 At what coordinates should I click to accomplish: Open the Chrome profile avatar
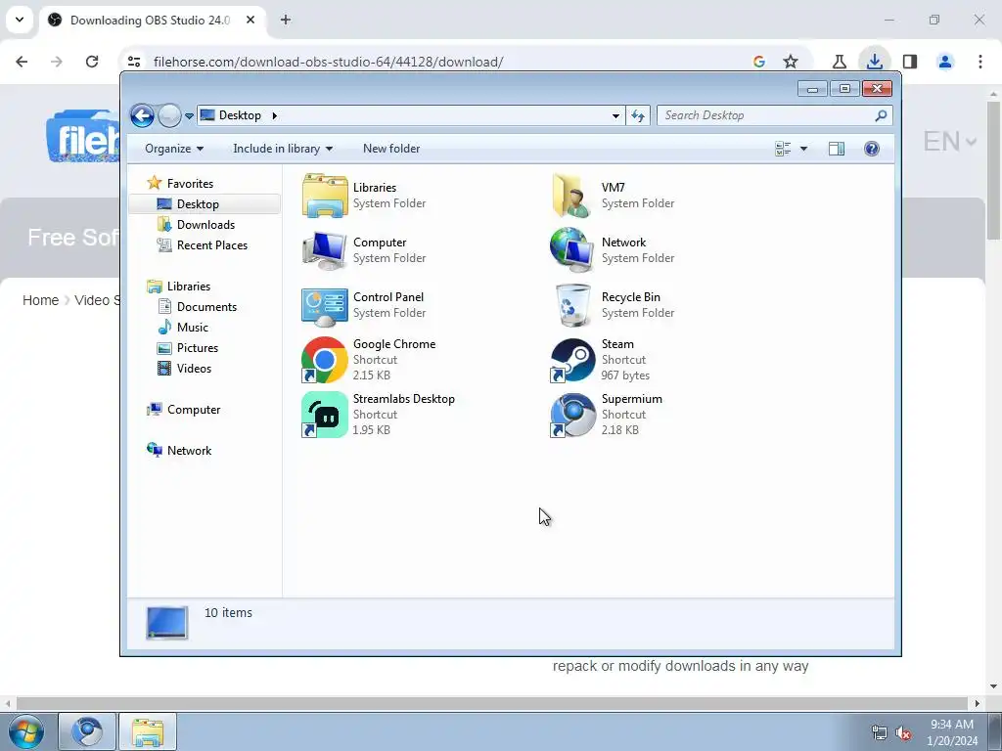945,62
